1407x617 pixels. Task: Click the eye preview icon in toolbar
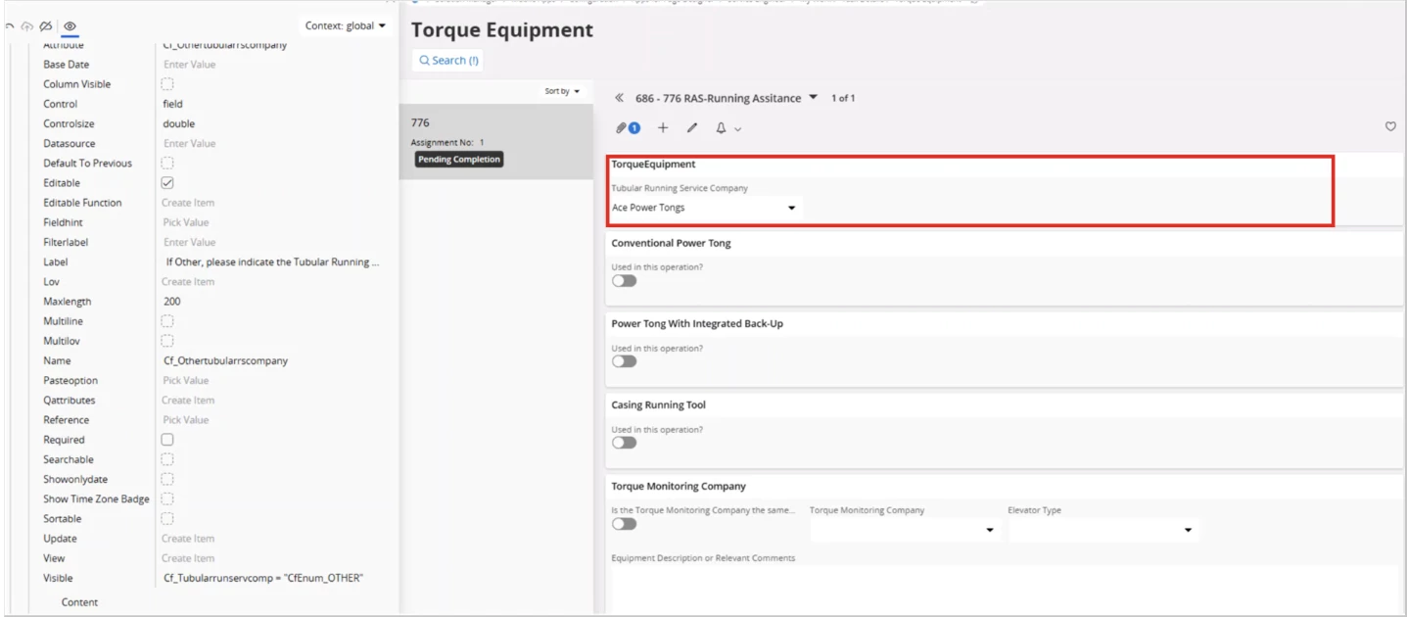pyautogui.click(x=70, y=26)
